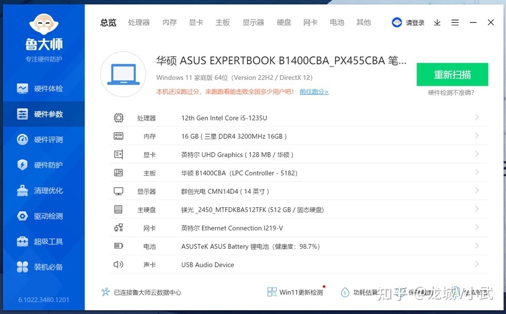Expand the 内存 row chevron
506x314 pixels.
(477, 136)
